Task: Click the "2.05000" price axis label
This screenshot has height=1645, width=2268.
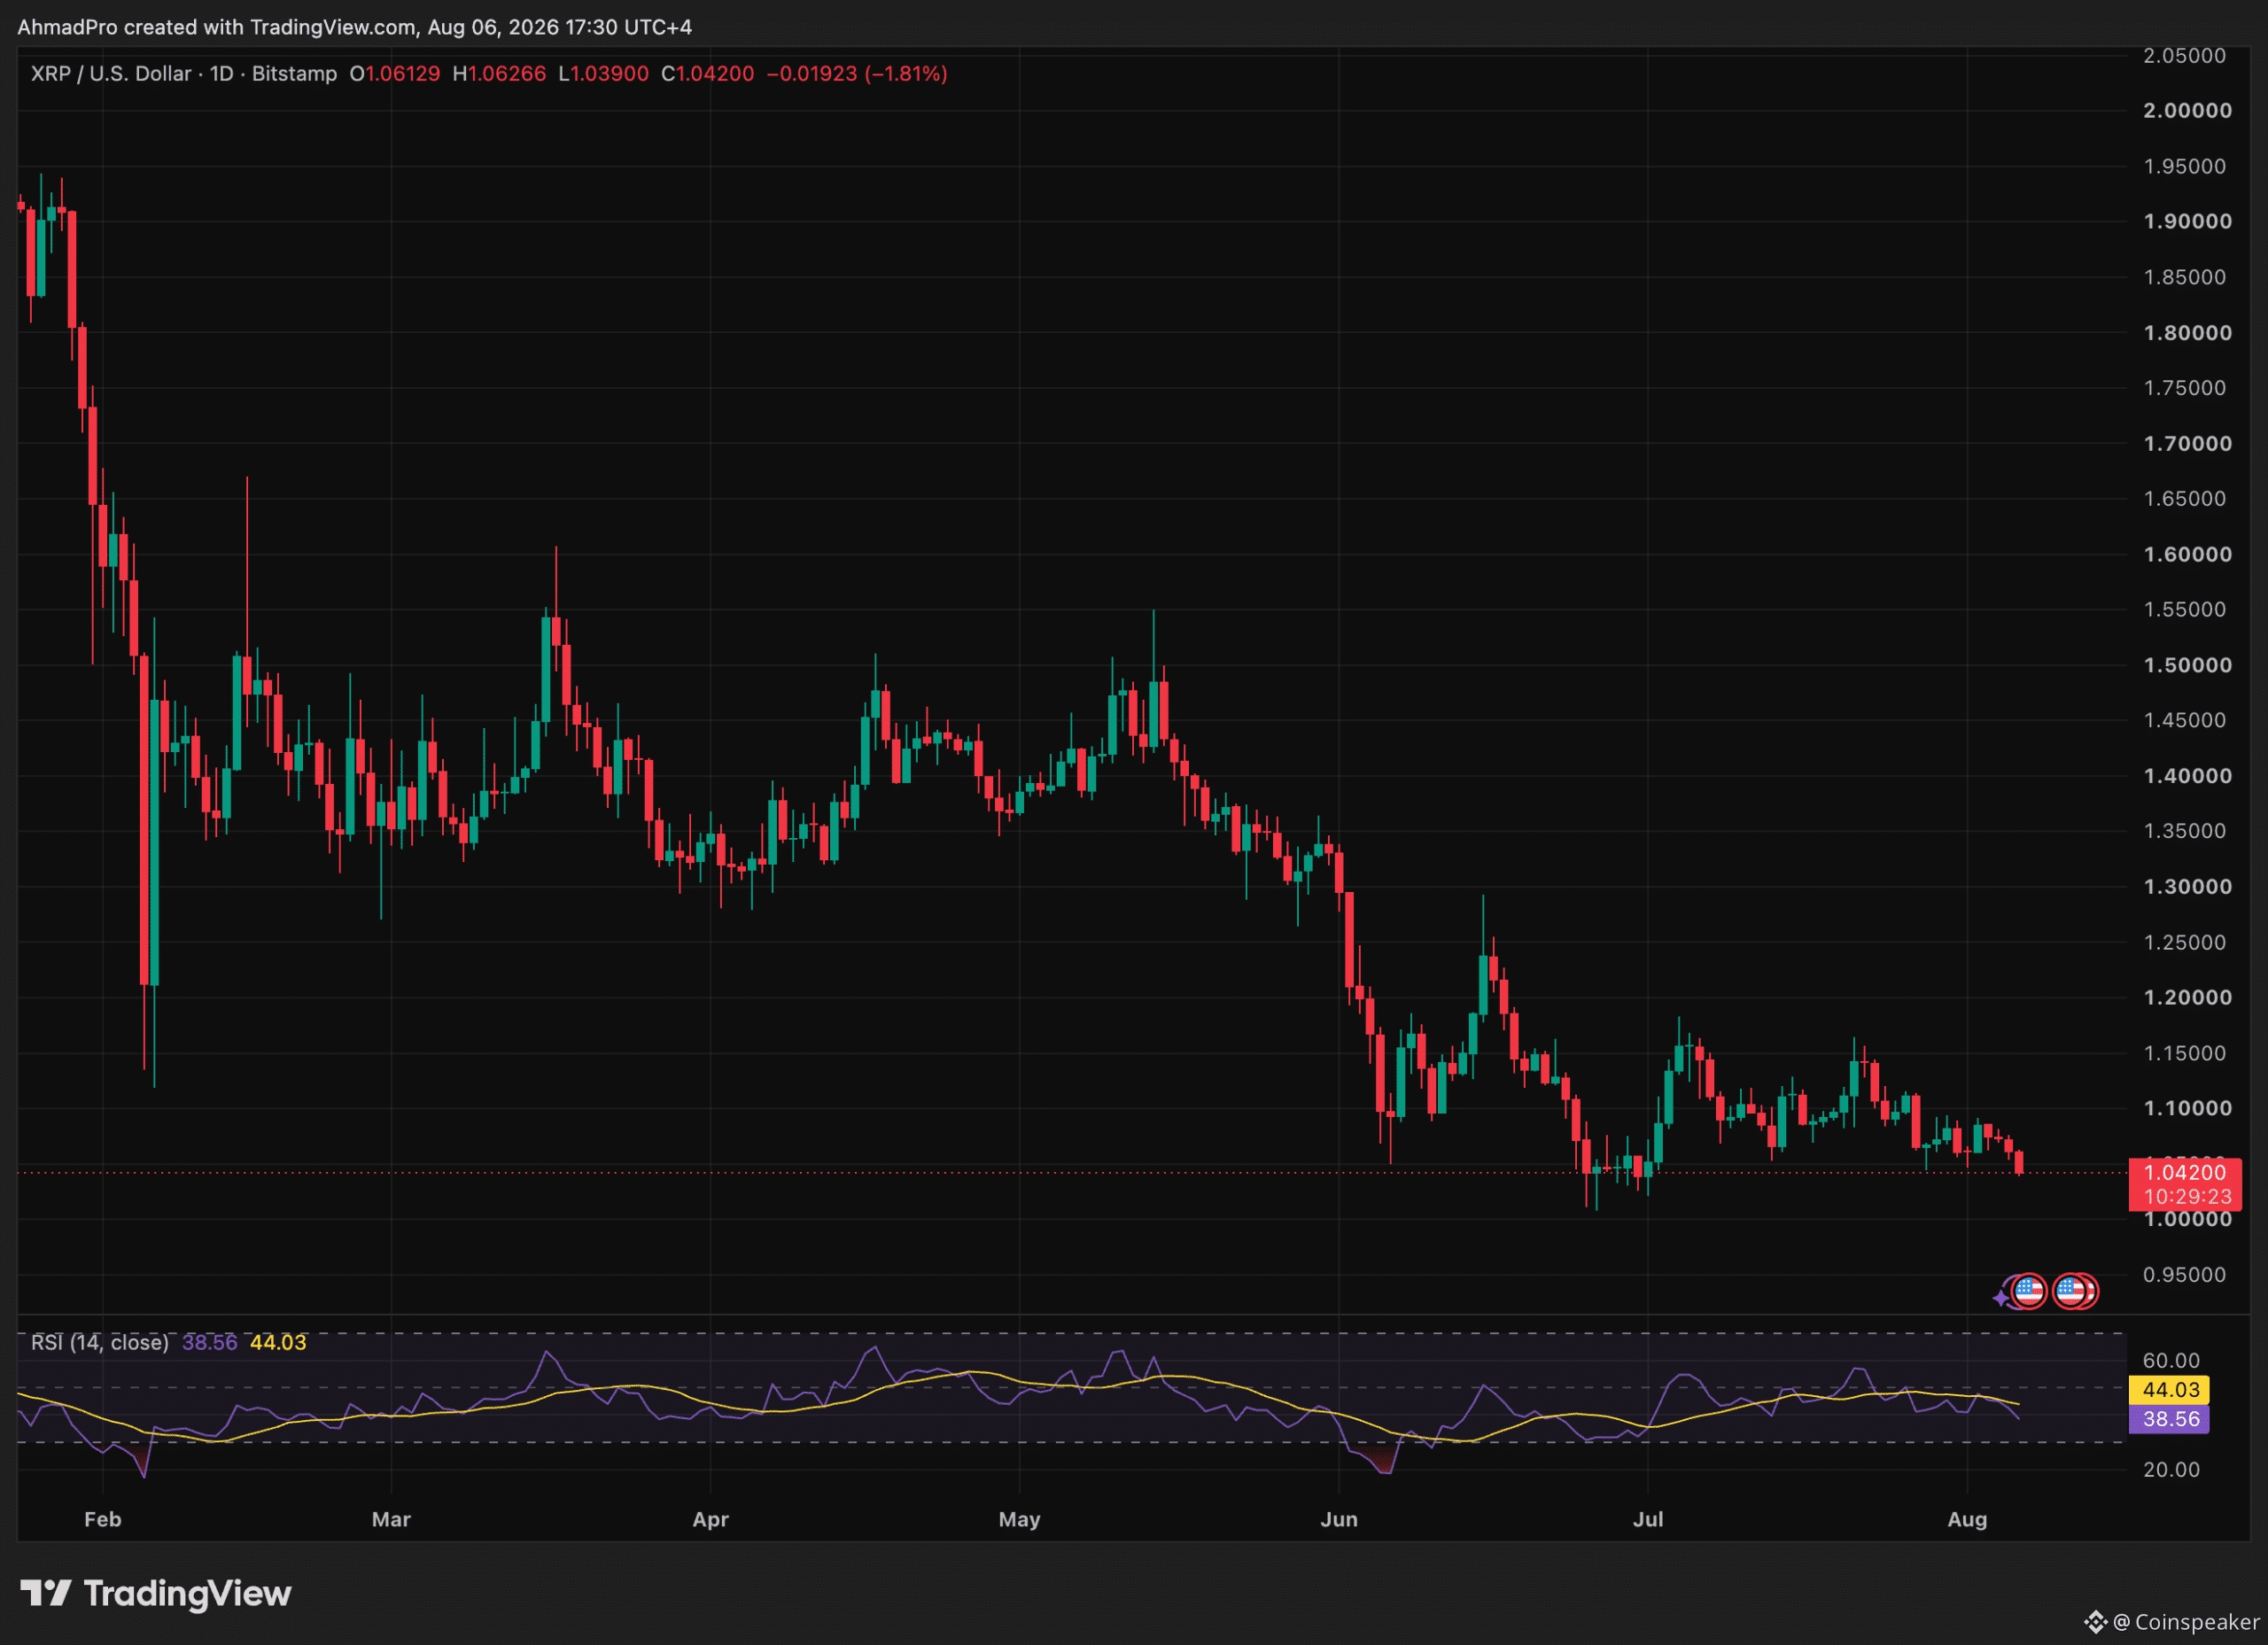Action: (2185, 56)
